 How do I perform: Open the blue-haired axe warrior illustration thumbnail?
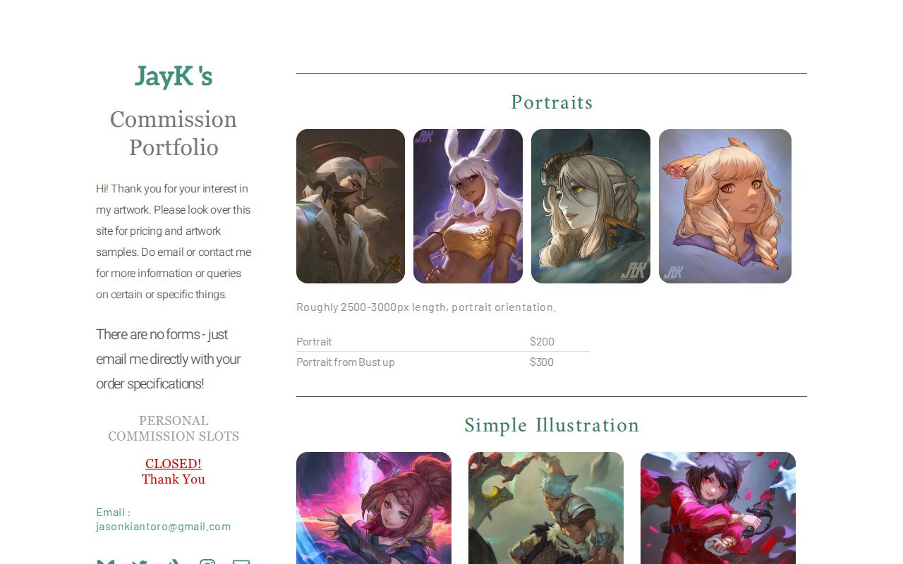click(x=546, y=508)
